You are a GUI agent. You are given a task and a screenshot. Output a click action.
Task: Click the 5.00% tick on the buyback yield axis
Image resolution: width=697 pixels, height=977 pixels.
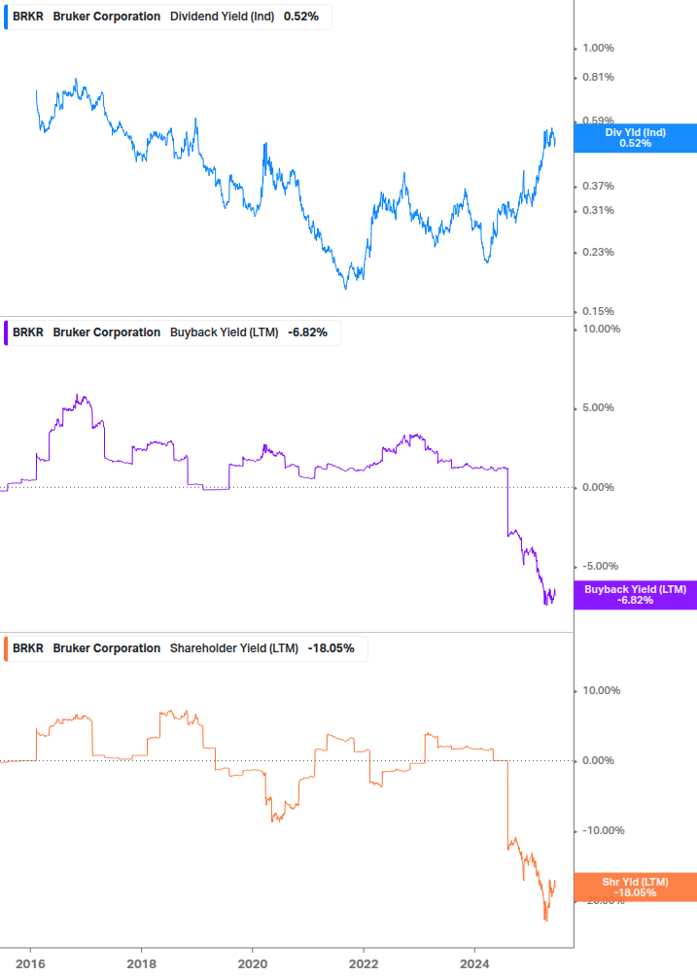[598, 407]
